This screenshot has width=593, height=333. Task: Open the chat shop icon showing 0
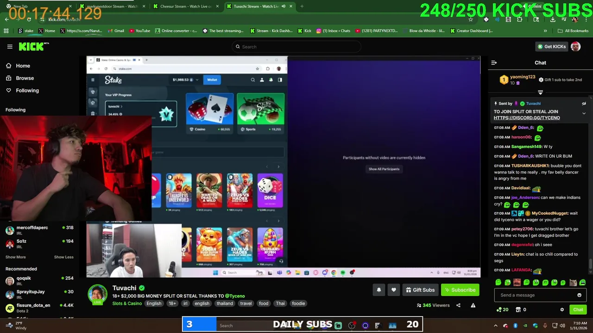click(x=521, y=309)
